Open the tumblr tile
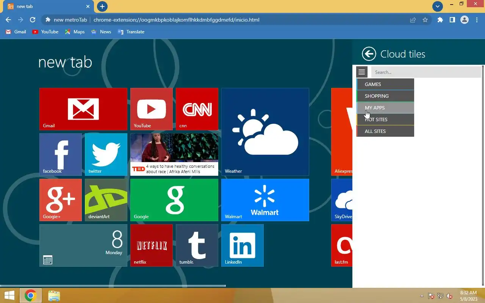This screenshot has height=303, width=485. 197,245
